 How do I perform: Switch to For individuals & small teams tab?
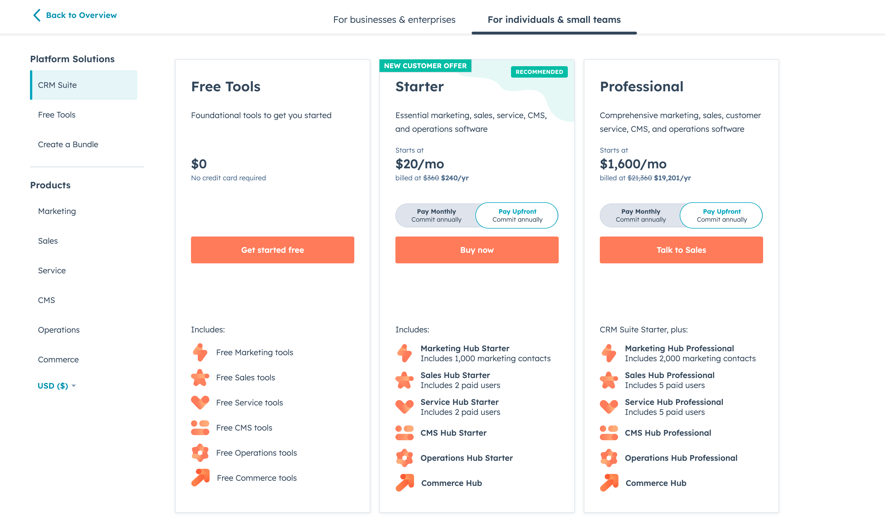[554, 20]
